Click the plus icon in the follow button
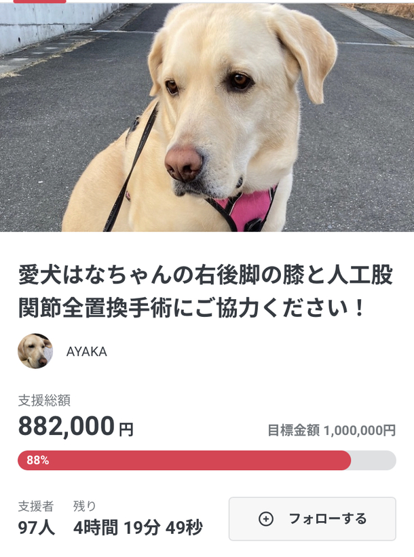Screen dimensions: 414x557 [x=266, y=519]
